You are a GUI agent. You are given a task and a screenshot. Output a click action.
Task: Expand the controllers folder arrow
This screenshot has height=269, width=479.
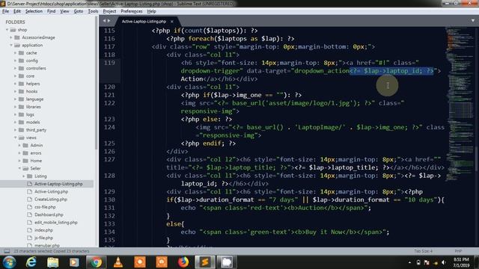(x=15, y=68)
